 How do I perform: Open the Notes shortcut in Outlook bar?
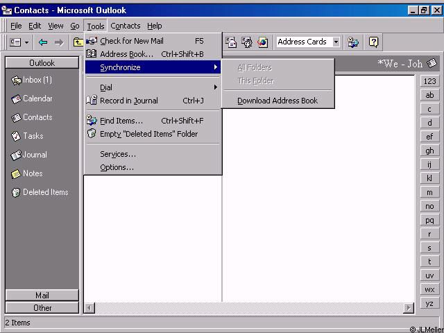(27, 173)
